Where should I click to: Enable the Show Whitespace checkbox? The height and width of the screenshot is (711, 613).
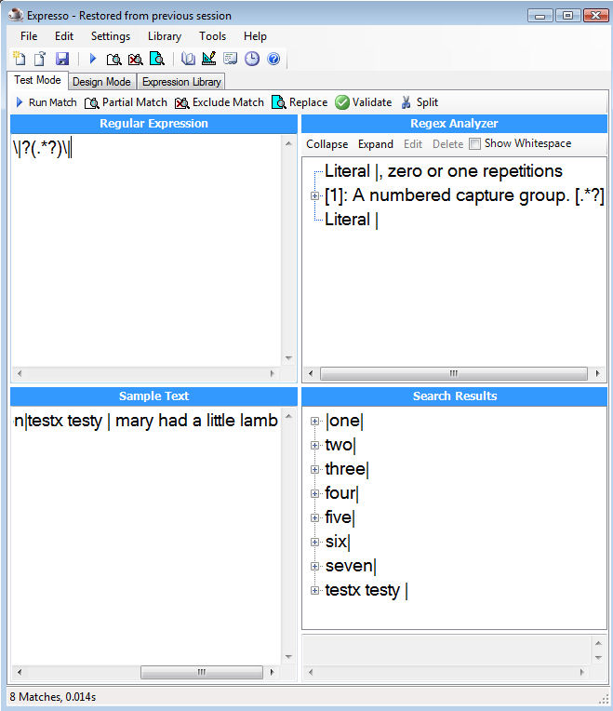coord(474,143)
